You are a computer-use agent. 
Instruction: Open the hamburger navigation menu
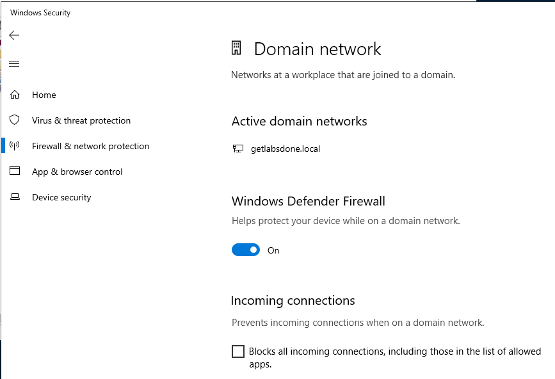tap(14, 63)
